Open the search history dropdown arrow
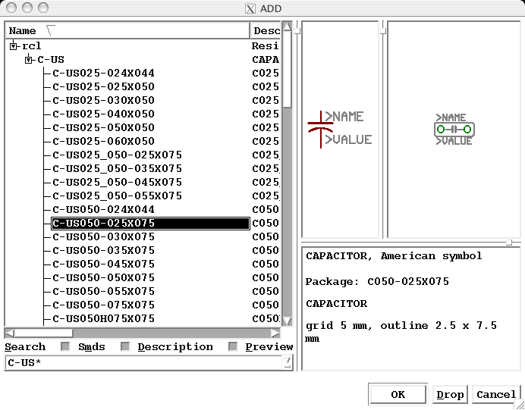Image resolution: width=525 pixels, height=410 pixels. 288,362
